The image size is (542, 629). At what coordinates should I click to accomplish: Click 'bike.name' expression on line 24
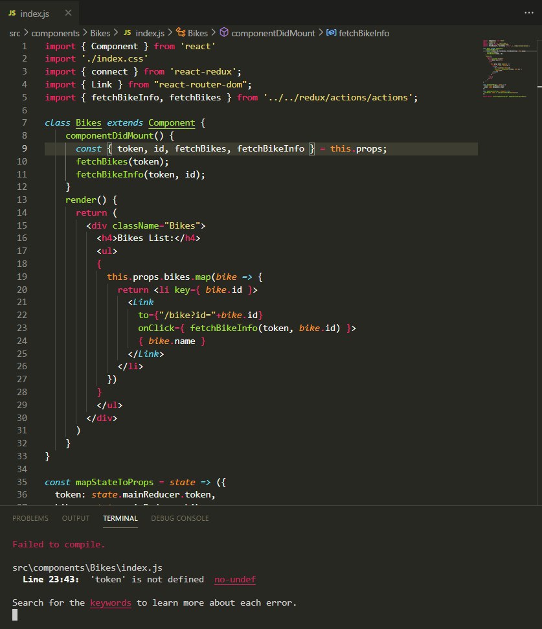[172, 341]
